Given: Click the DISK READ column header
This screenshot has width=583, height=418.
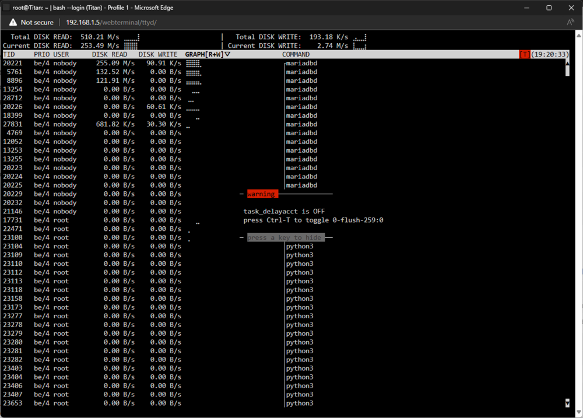Looking at the screenshot, I should coord(110,54).
